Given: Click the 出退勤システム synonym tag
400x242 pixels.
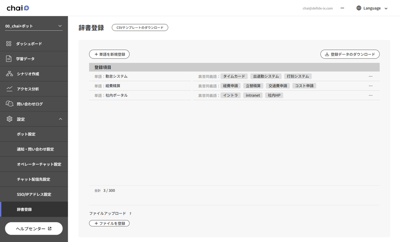Looking at the screenshot, I should tap(266, 76).
